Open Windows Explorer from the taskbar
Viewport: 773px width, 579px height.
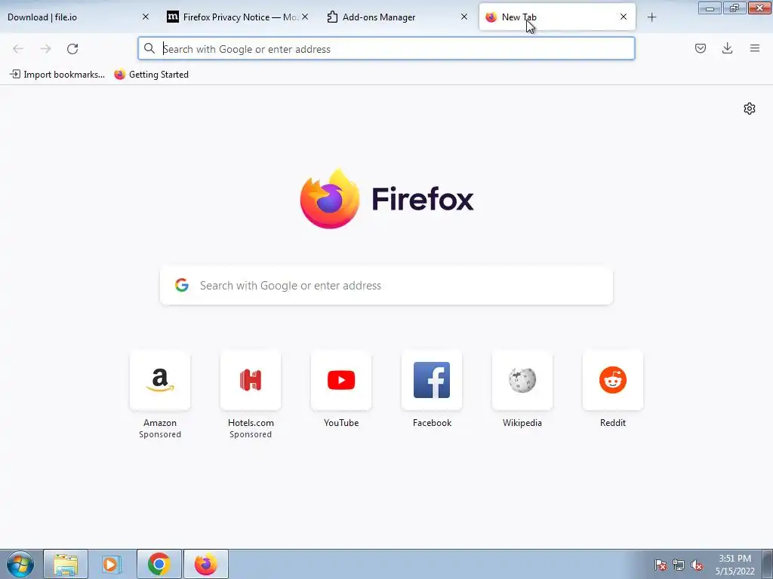tap(66, 564)
